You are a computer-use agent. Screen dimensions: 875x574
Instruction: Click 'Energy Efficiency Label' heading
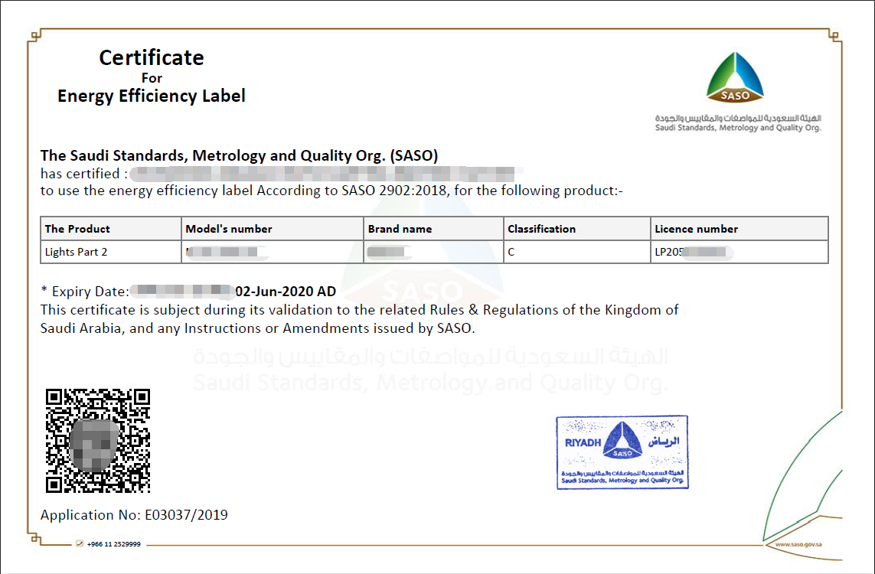(x=152, y=96)
